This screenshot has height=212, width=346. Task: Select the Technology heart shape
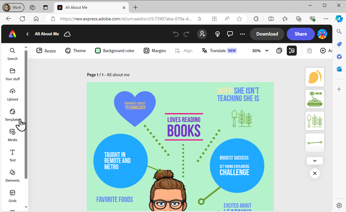pos(135,109)
